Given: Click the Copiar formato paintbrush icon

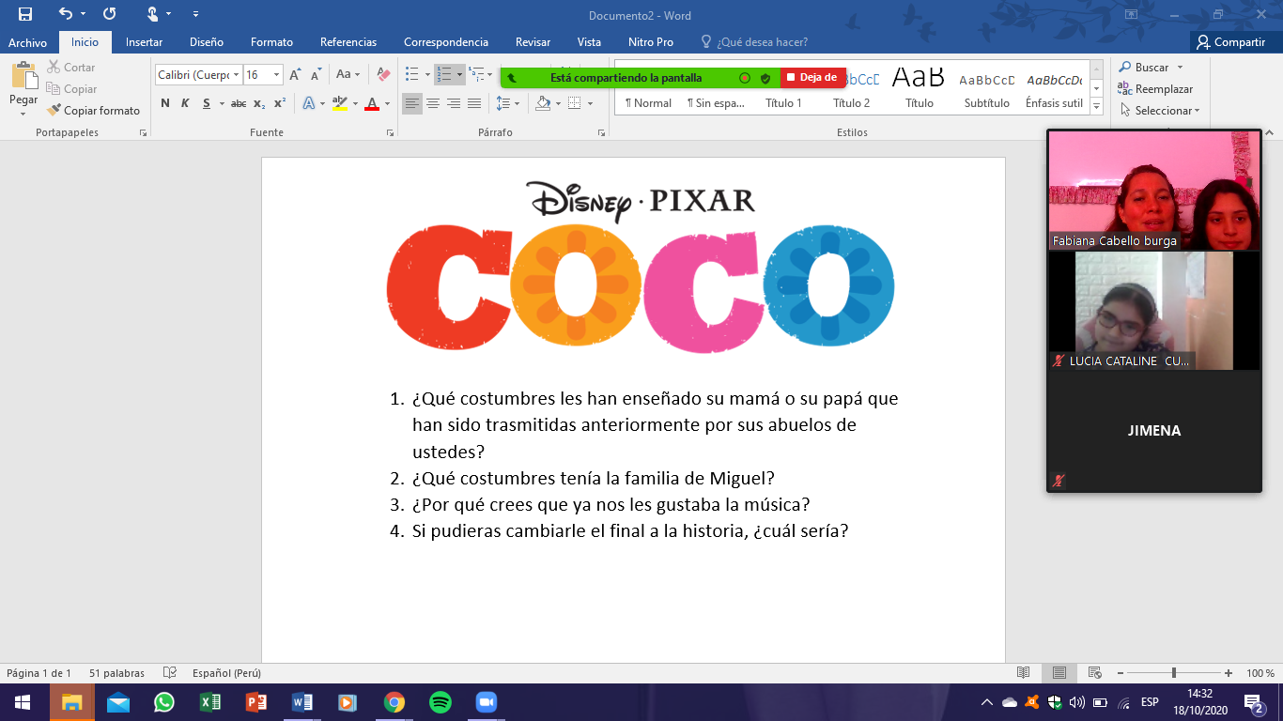Looking at the screenshot, I should click(x=54, y=111).
